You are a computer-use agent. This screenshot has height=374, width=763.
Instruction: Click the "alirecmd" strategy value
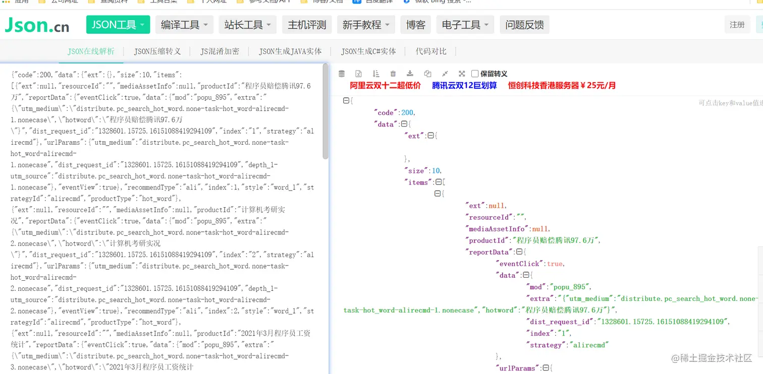pyautogui.click(x=589, y=345)
